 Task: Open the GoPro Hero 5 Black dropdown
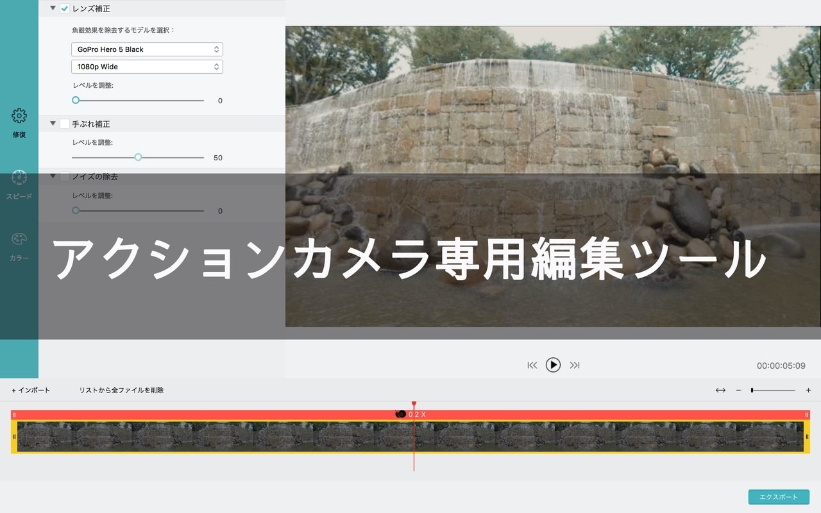pyautogui.click(x=147, y=49)
